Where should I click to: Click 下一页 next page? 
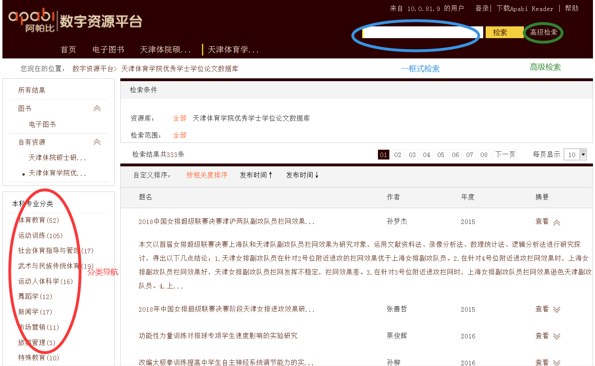[505, 155]
